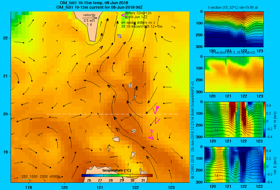Screen dimensions: 280x190
Task: Click the '1000' bathymetry legend label
Action: pyautogui.click(x=34, y=177)
